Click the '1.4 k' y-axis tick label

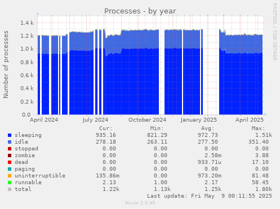coord(27,23)
